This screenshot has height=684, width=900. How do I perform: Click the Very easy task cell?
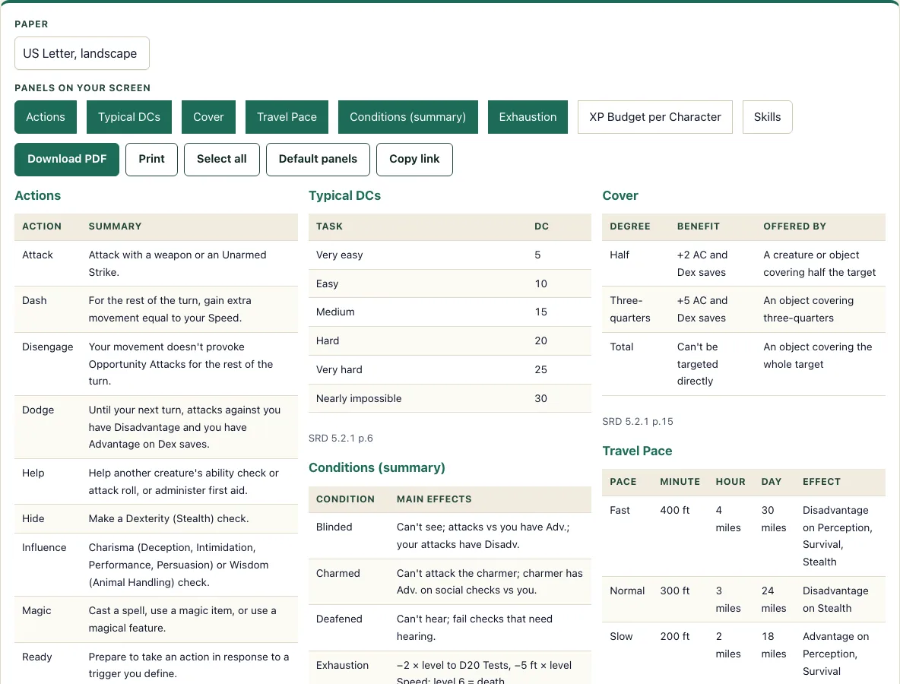pyautogui.click(x=339, y=255)
